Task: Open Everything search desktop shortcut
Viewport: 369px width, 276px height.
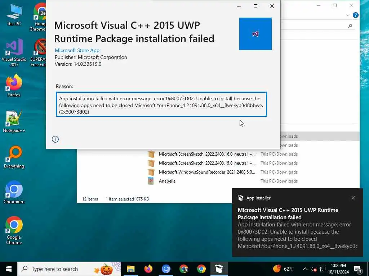Action: tap(14, 157)
